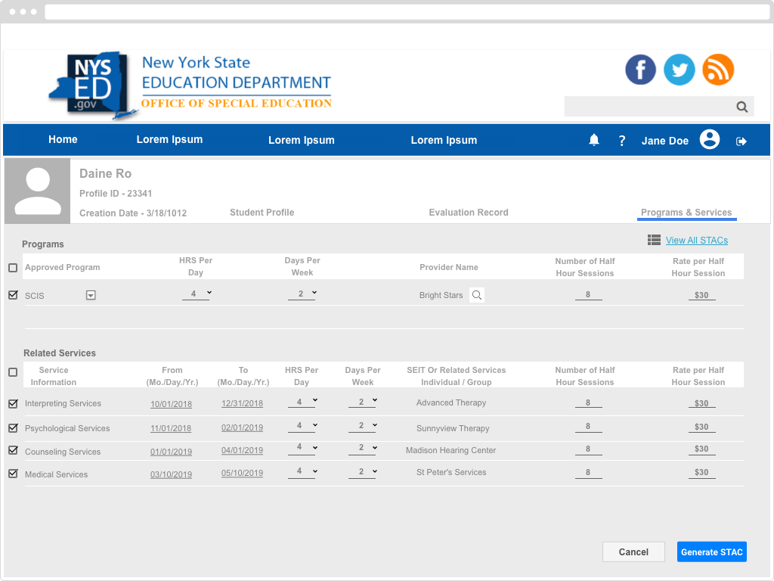This screenshot has width=774, height=581.
Task: Click the help question mark icon
Action: pos(622,141)
